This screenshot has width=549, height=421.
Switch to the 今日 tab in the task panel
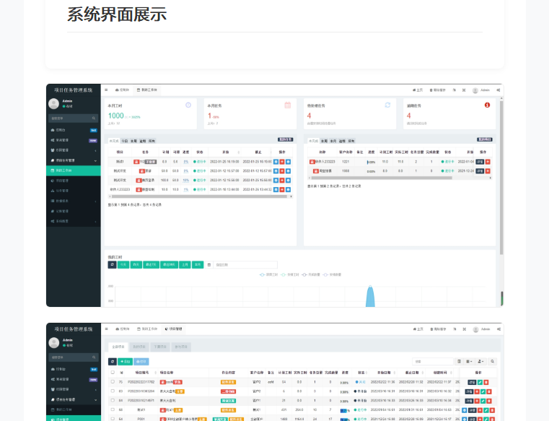125,141
